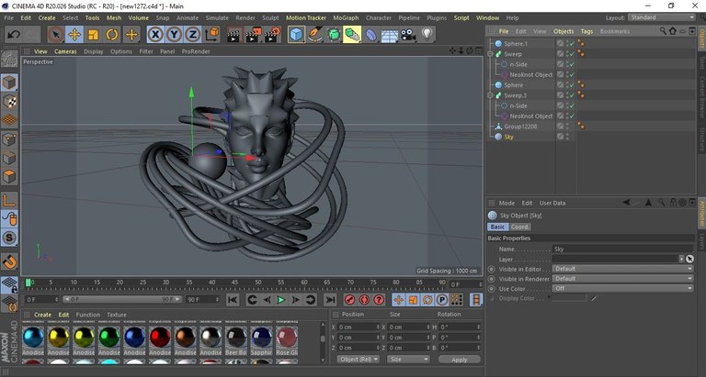Viewport: 706px width, 377px height.
Task: Enable Make Editable mode icon
Action: [x=9, y=60]
